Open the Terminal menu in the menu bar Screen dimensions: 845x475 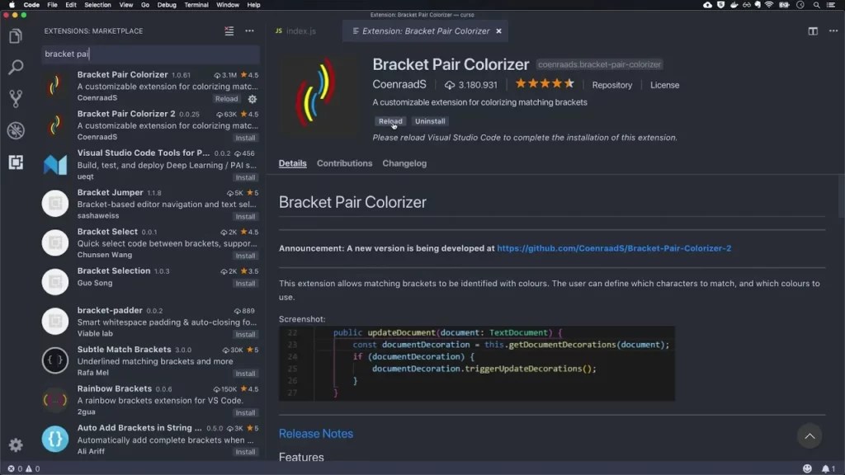pos(196,5)
